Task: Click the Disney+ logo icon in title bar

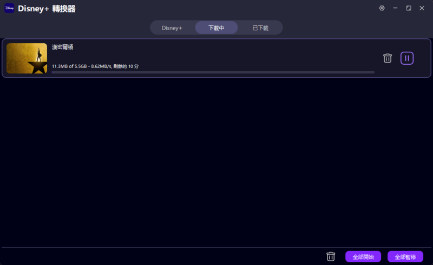Action: (9, 9)
